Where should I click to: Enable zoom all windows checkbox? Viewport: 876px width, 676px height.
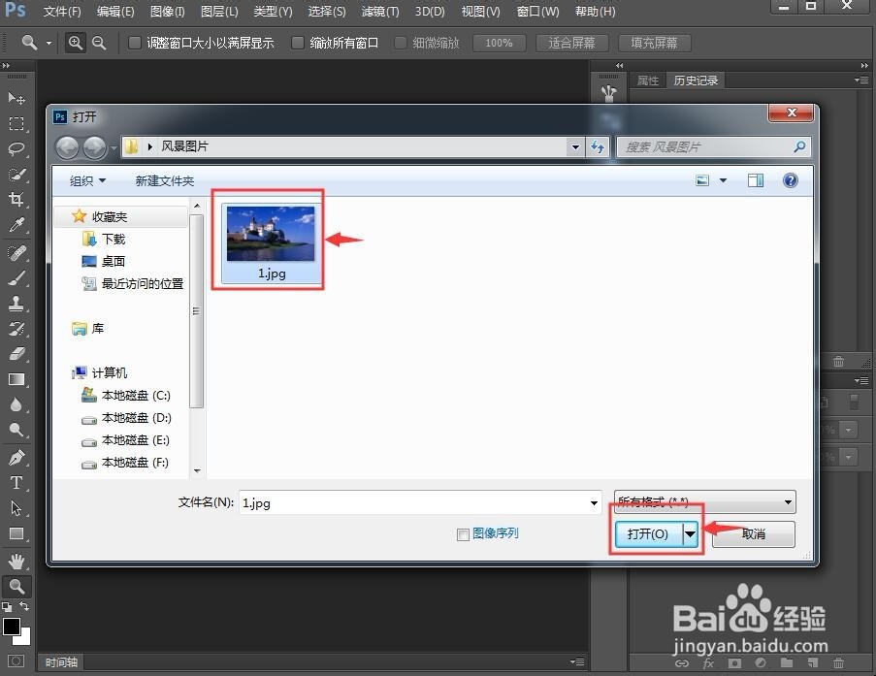coord(298,43)
